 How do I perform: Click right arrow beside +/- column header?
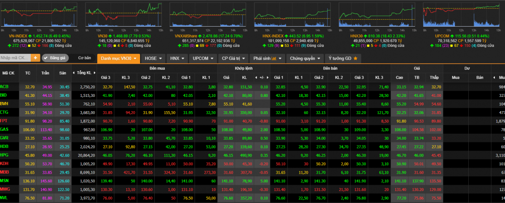[269, 77]
